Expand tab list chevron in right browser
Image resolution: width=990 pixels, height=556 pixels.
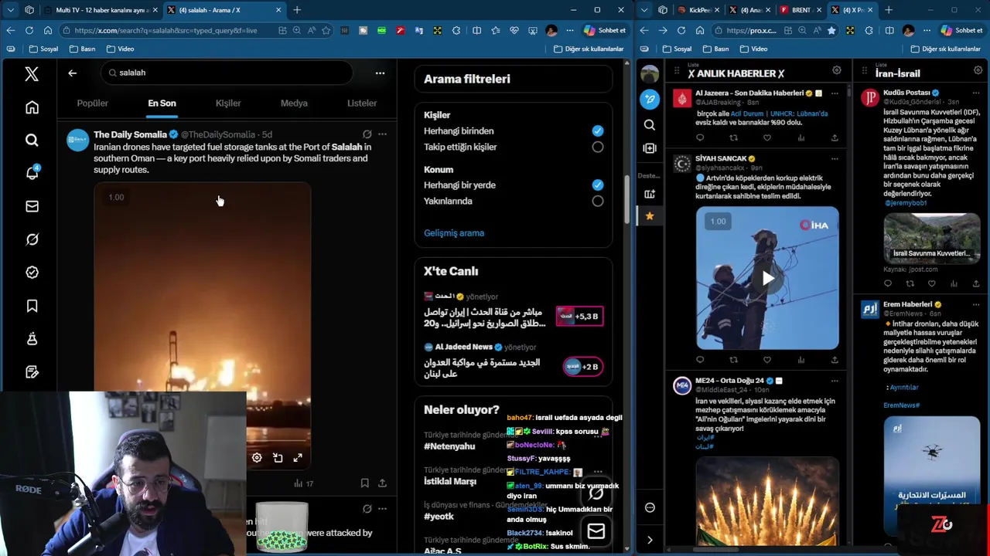pos(644,10)
